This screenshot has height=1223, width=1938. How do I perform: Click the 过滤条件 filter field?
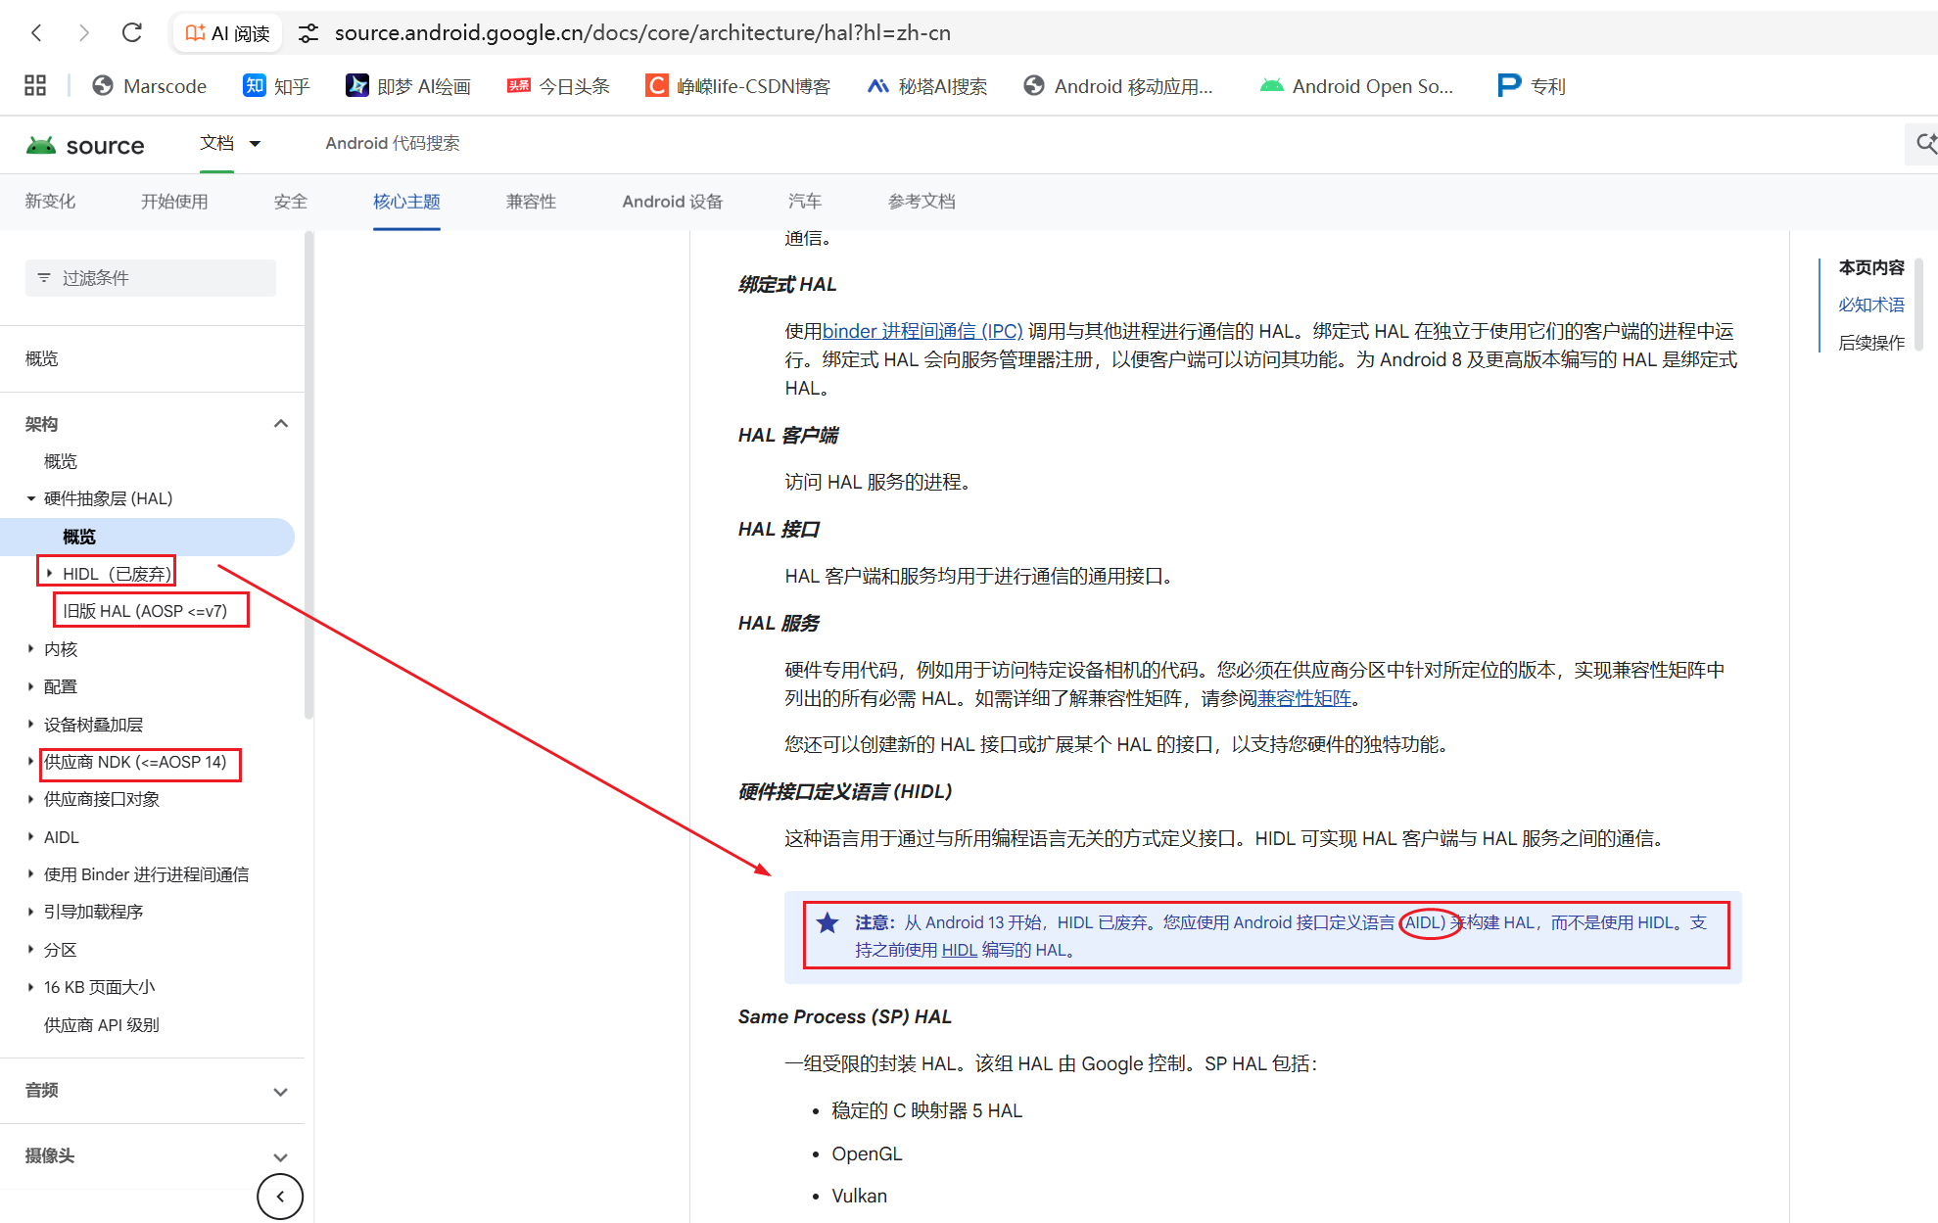coord(150,277)
